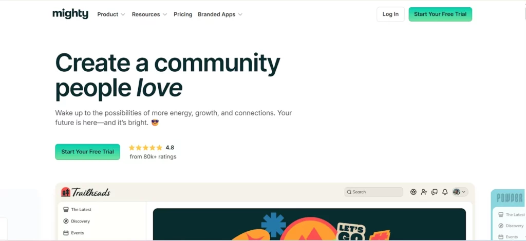
Task: Click the five-star rating icons
Action: click(145, 148)
